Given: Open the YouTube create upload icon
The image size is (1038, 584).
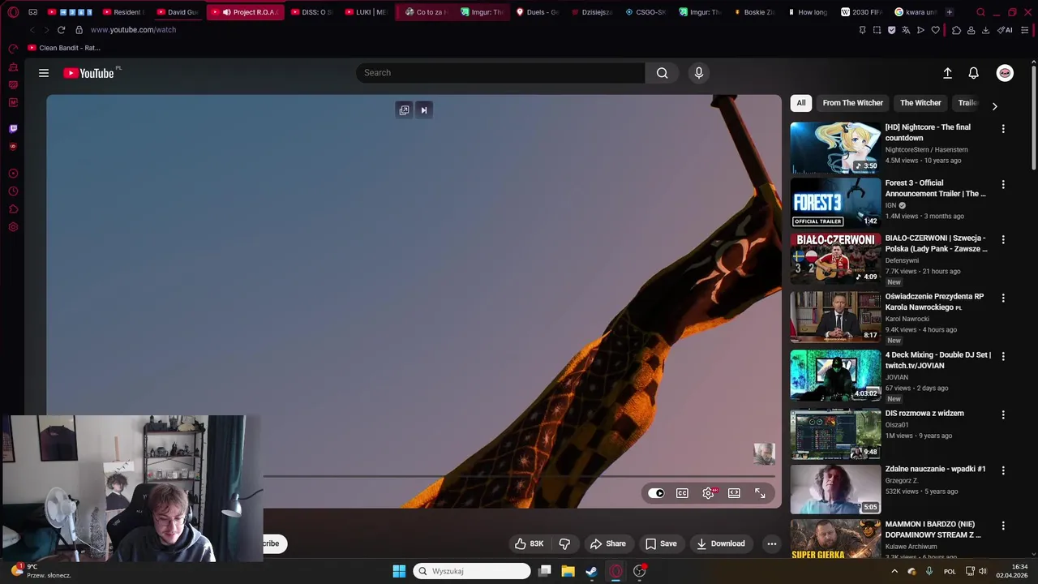Looking at the screenshot, I should pos(947,73).
